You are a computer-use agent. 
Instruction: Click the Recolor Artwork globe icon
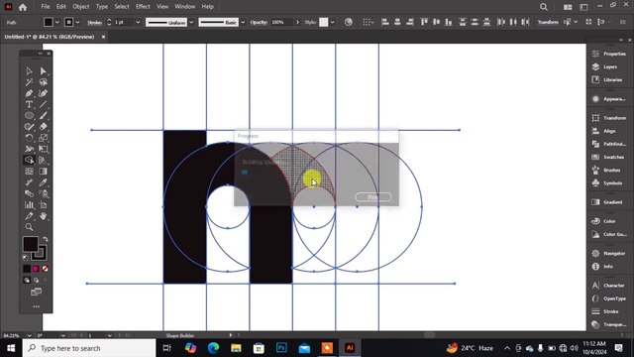click(348, 22)
